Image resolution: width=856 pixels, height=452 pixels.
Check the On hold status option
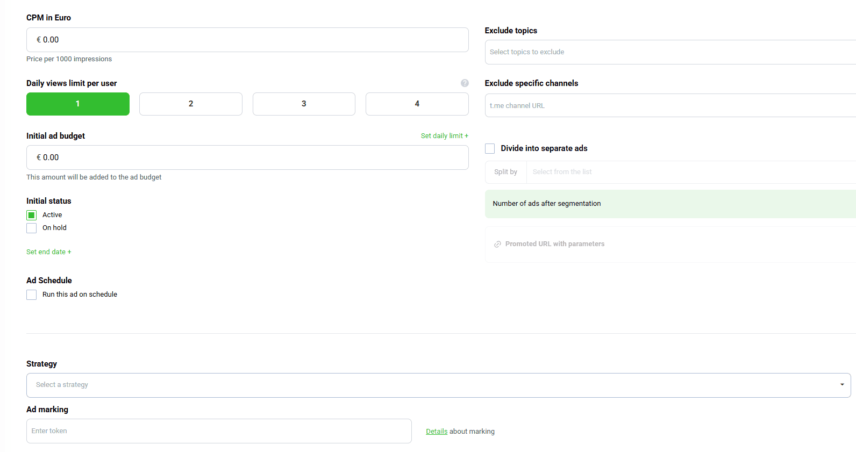(x=32, y=228)
